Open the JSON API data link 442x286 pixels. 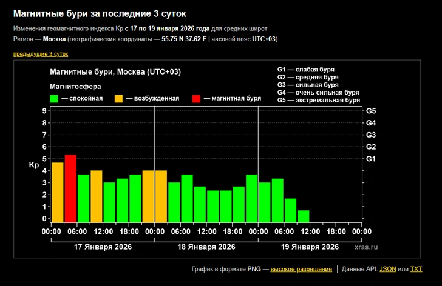pyautogui.click(x=387, y=269)
